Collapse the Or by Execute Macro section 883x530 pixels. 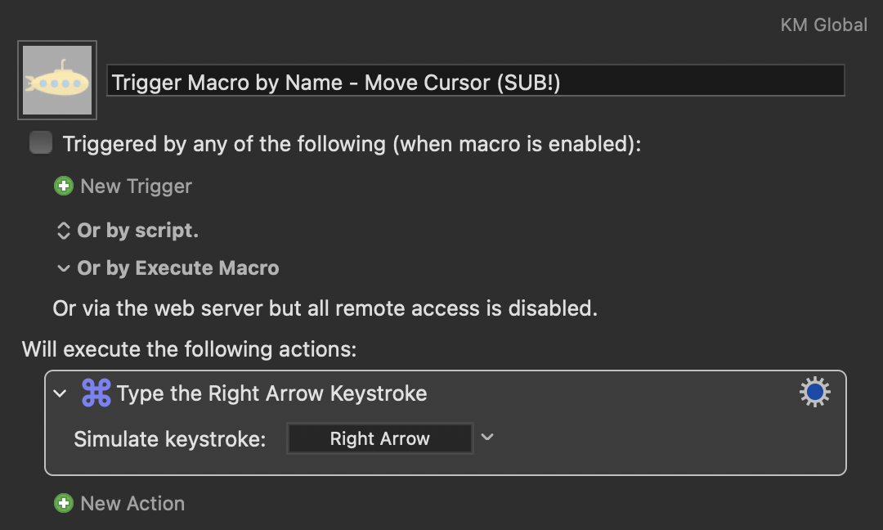[63, 268]
